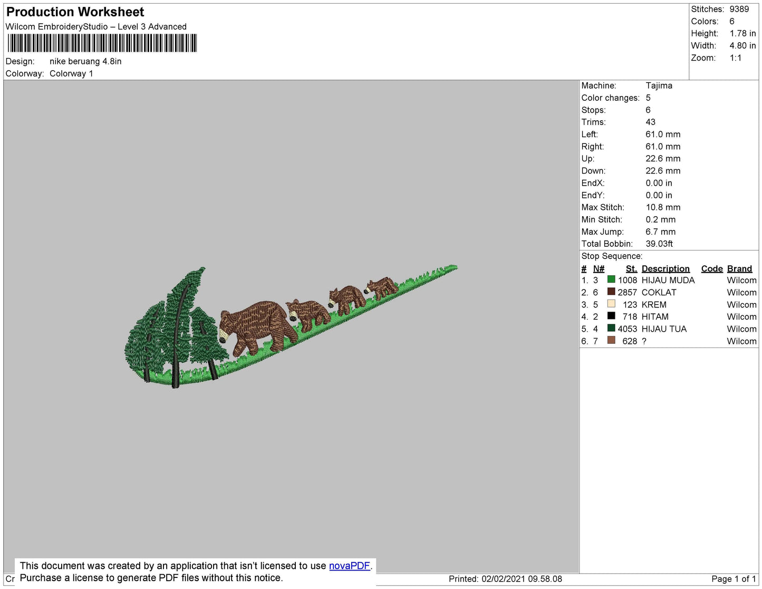The image size is (762, 589).
Task: Click the Production Worksheet title
Action: 75,12
